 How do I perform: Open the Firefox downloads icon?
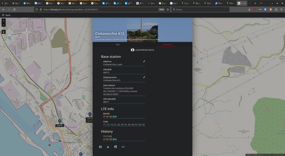(x=249, y=9)
